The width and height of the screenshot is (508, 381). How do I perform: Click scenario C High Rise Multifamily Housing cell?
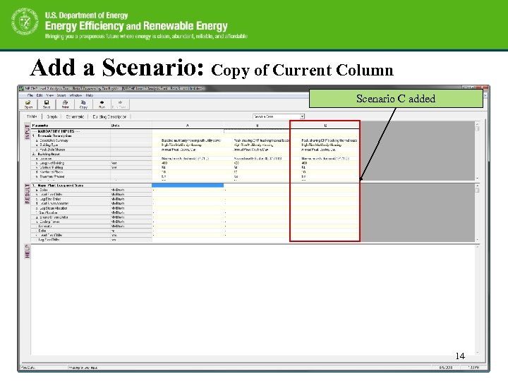325,145
